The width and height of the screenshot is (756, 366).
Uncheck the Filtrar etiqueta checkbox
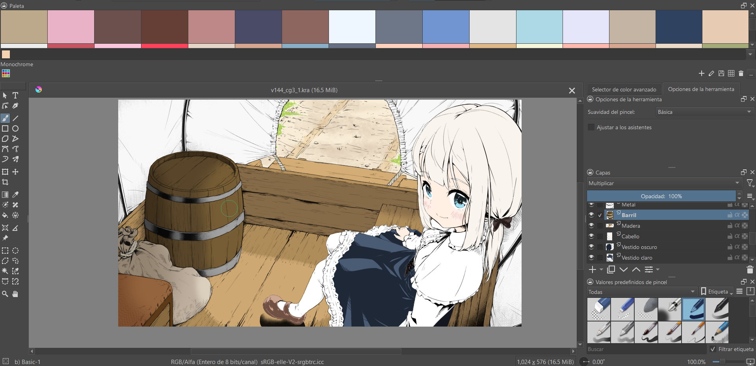point(713,349)
